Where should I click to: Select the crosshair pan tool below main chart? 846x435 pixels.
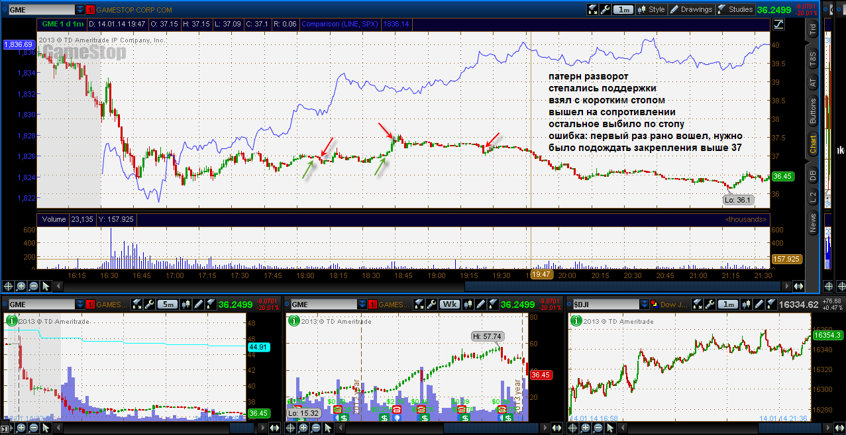coord(8,286)
